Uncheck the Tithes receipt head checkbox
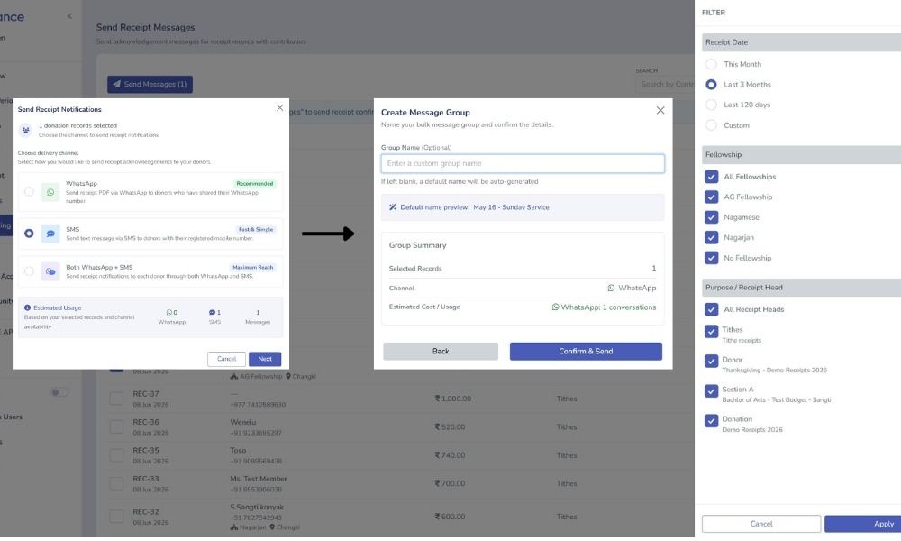The width and height of the screenshot is (901, 541). 712,331
